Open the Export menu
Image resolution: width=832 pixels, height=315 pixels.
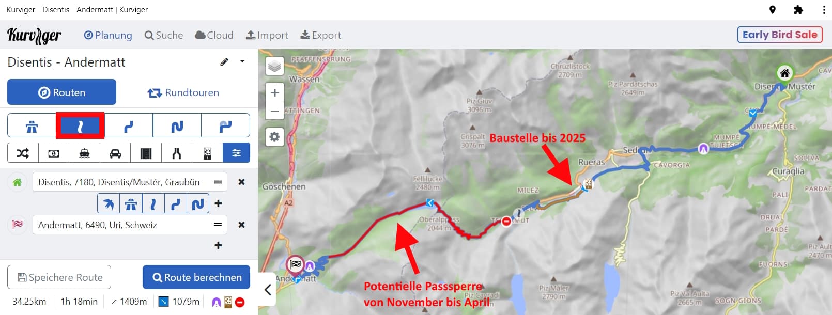click(x=321, y=35)
